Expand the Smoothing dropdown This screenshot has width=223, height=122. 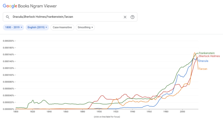tap(85, 27)
